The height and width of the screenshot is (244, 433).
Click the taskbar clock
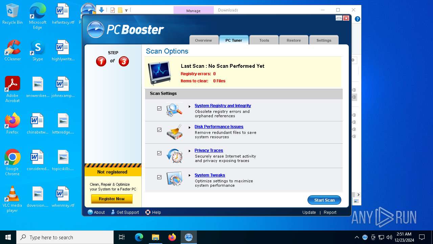[x=404, y=237]
